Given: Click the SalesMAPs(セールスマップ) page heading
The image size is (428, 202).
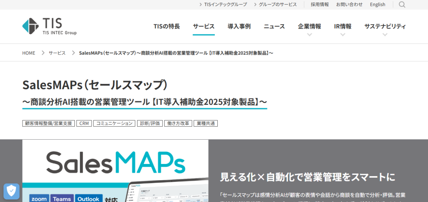Looking at the screenshot, I should (95, 85).
